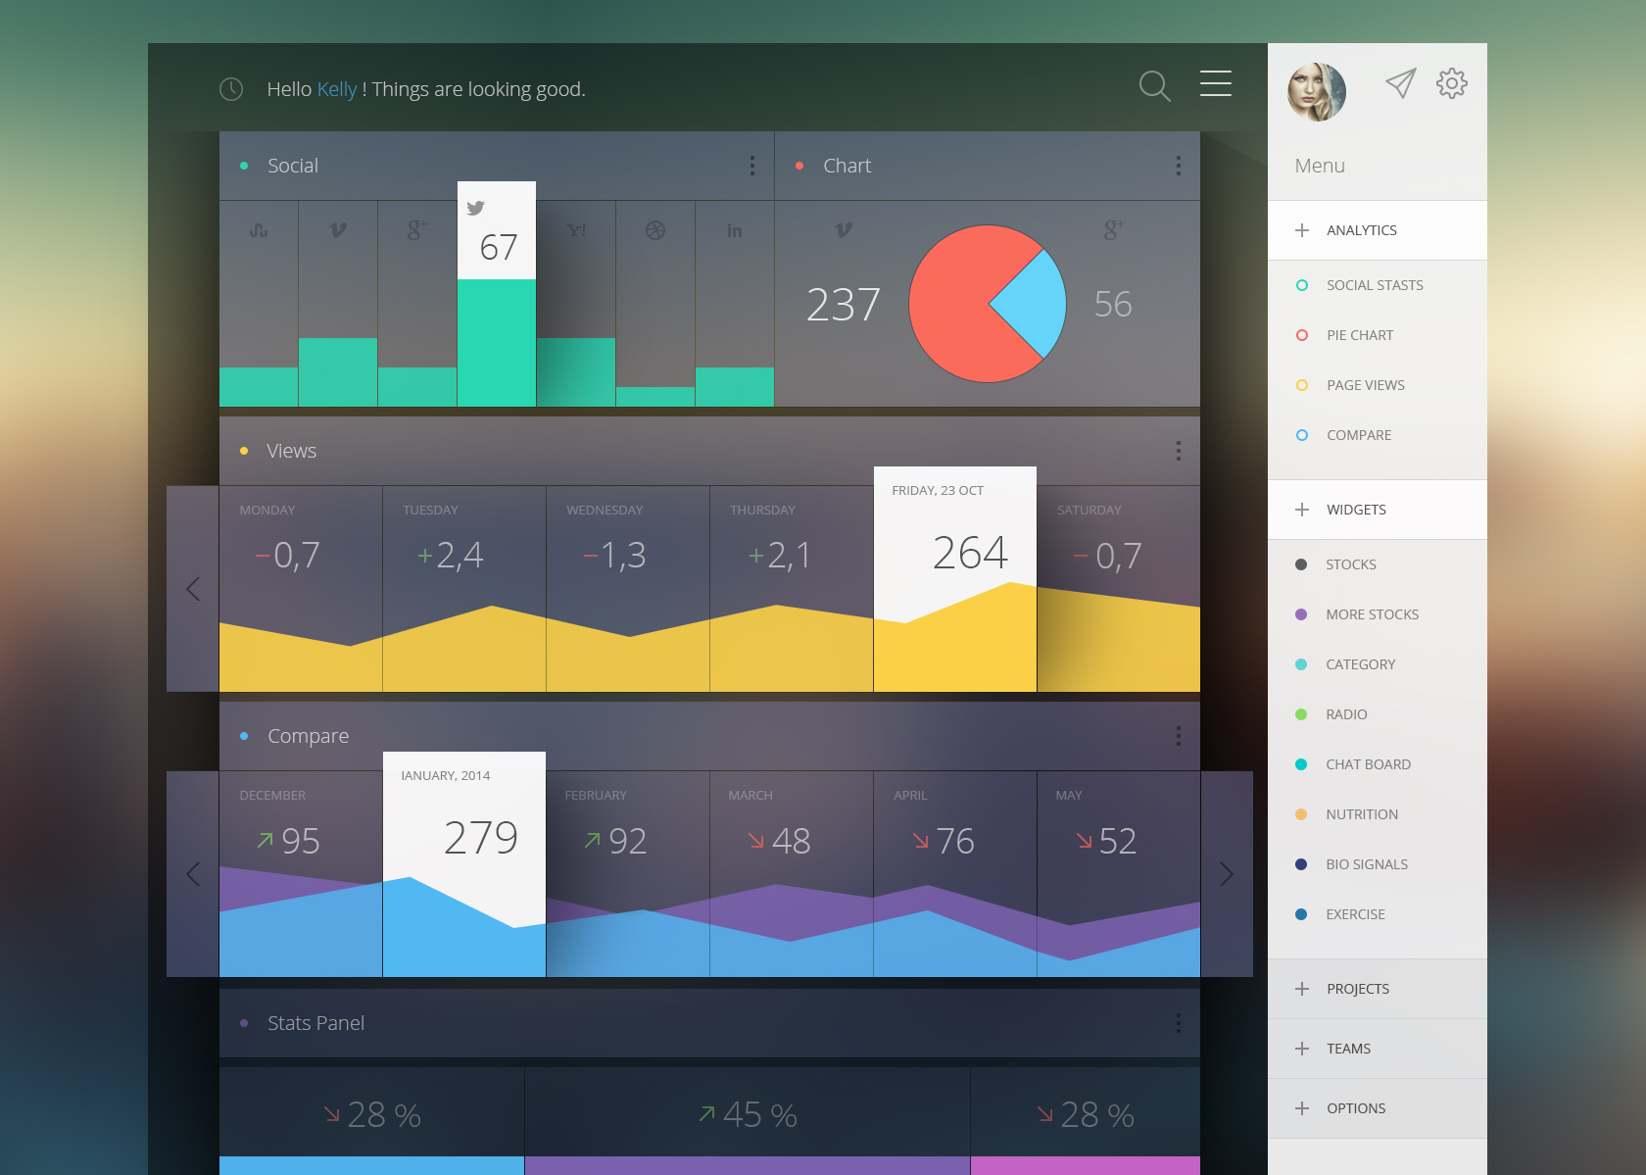Click the user profile avatar photo

[1316, 92]
